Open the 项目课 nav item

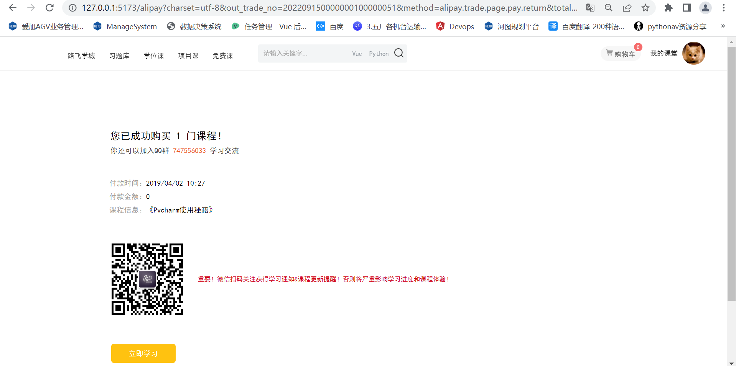pos(188,56)
